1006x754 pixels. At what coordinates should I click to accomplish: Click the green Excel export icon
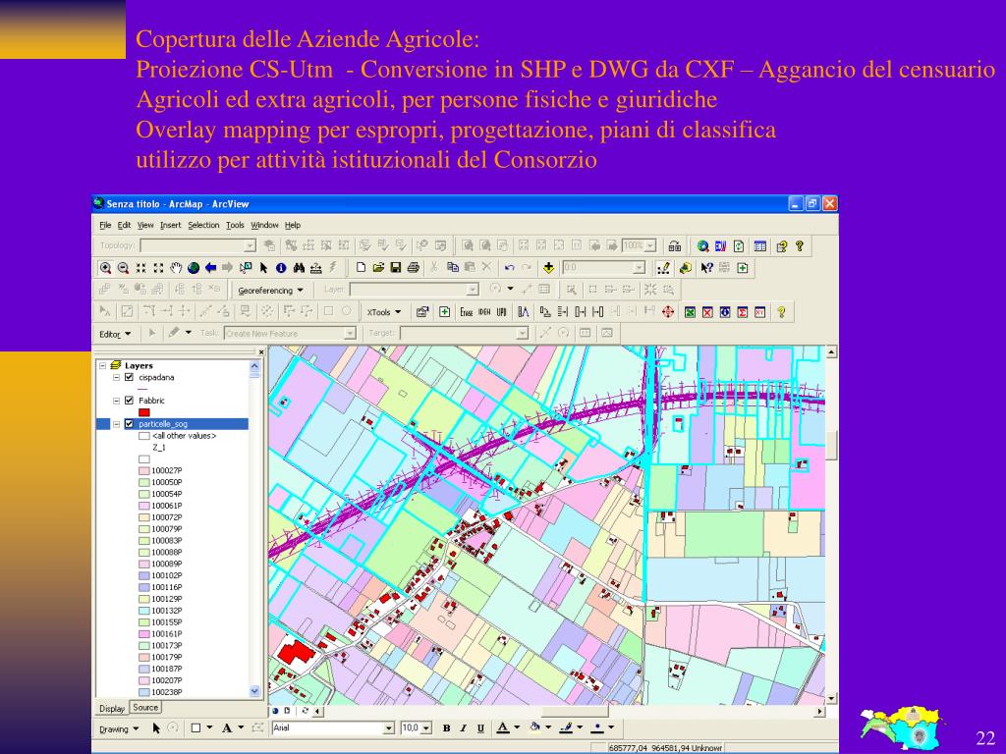[690, 312]
